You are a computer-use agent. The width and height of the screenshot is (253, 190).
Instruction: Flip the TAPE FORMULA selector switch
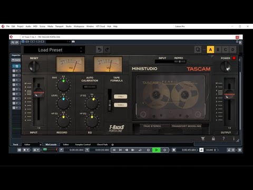click(110, 100)
